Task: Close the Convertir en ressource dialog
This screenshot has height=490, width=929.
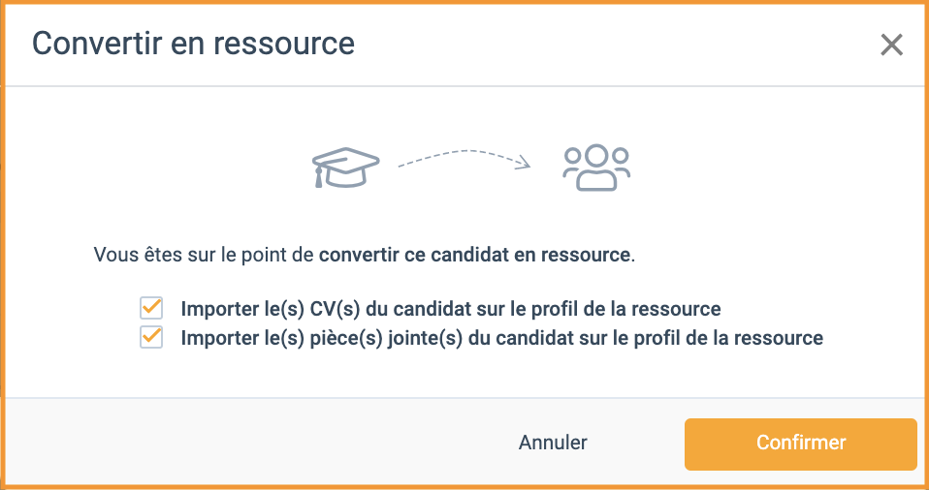Action: (891, 45)
